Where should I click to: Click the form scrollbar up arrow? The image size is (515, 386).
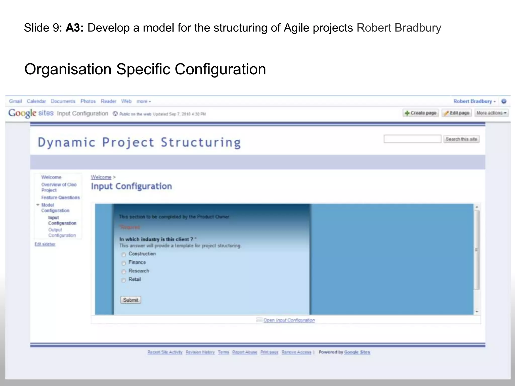pos(477,207)
